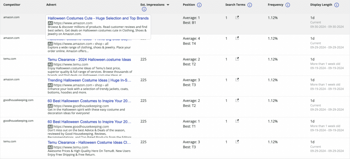
Task: Click date range 09-30-2024 - 09-30-2024
Action: pos(327,26)
